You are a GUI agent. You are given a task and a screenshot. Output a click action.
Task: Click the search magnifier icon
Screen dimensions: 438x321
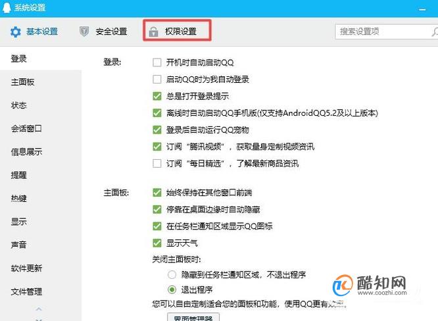(x=435, y=32)
